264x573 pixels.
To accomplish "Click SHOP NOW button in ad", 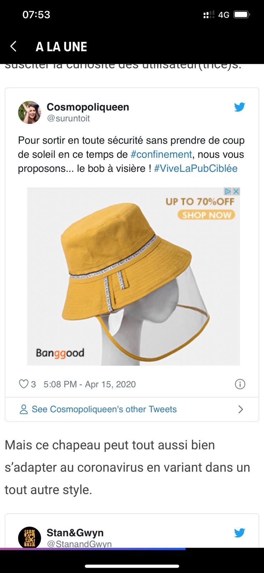I will [206, 215].
